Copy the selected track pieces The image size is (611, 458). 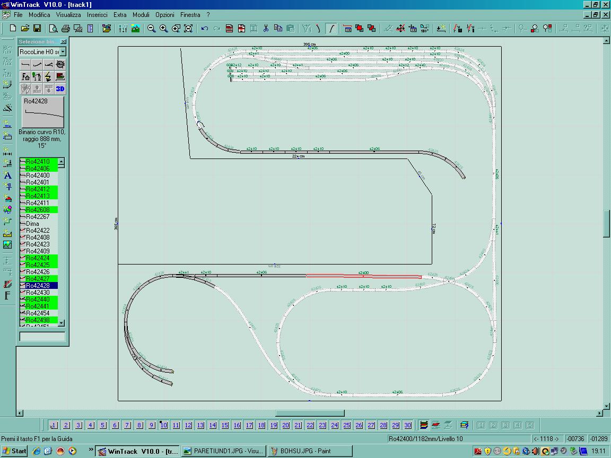(x=278, y=29)
